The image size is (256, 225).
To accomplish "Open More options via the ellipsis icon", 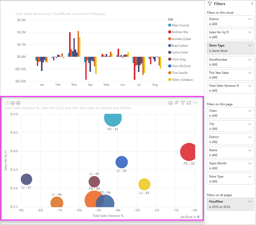I will [195, 103].
